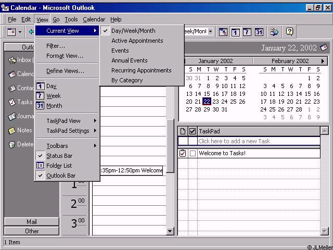Click the New Appointment toolbar icon
Viewport: 333px width, 250px height.
click(x=11, y=32)
